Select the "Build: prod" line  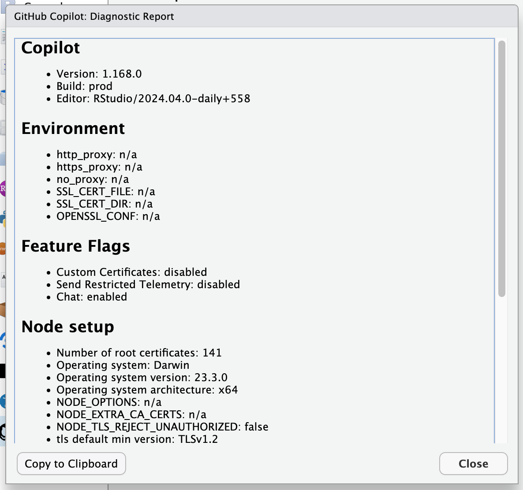pyautogui.click(x=84, y=86)
